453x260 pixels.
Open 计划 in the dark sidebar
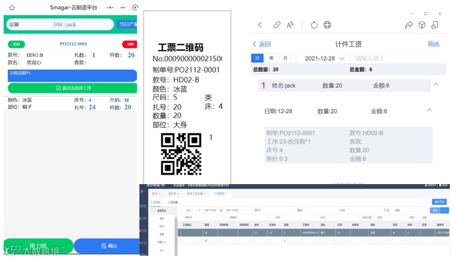[x=144, y=243]
